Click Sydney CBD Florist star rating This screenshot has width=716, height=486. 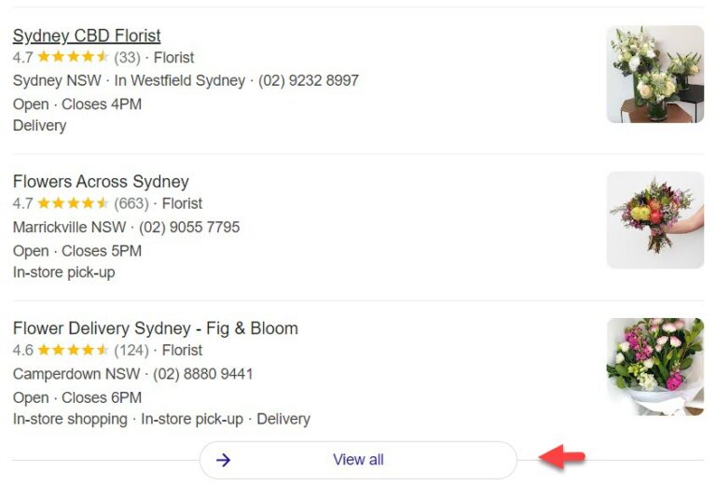[73, 58]
